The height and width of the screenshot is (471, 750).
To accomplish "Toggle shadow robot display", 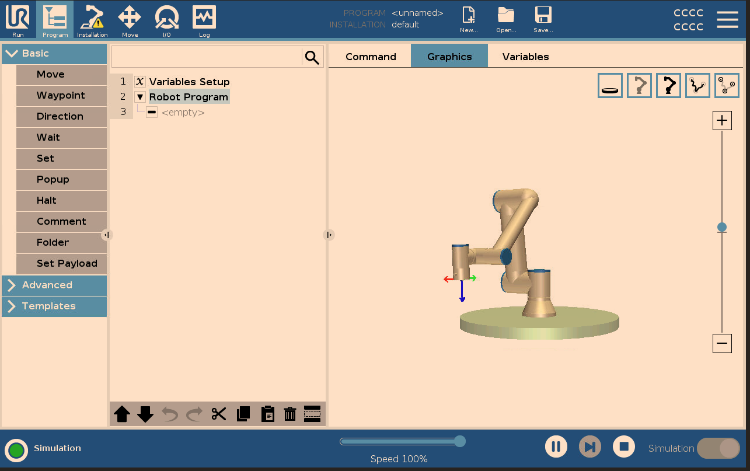I will (640, 85).
